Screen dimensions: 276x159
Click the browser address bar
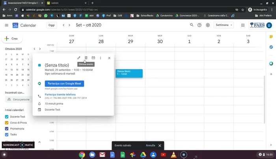129,10
